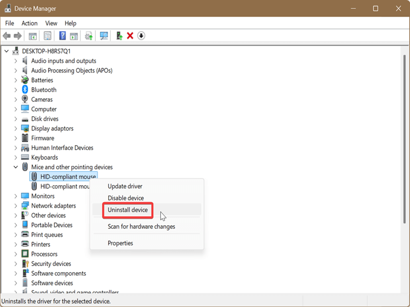This screenshot has height=307, width=410.
Task: Choose Properties from context menu
Action: pos(147,243)
